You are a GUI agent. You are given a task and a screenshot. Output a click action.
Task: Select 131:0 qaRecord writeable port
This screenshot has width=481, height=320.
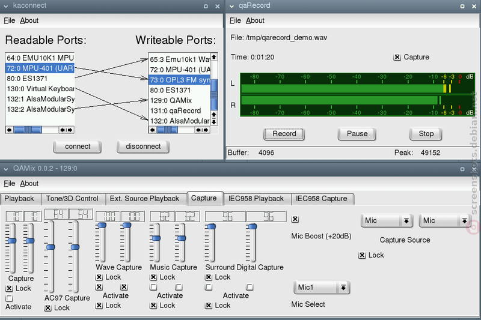coord(180,111)
